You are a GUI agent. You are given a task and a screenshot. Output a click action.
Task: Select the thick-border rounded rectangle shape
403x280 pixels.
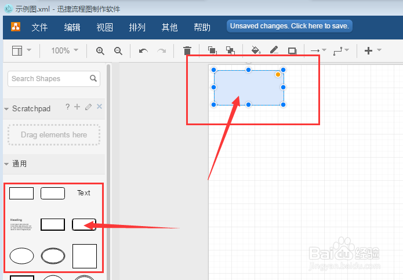tap(84, 224)
